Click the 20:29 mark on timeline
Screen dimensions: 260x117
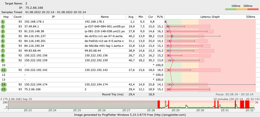click(176, 110)
